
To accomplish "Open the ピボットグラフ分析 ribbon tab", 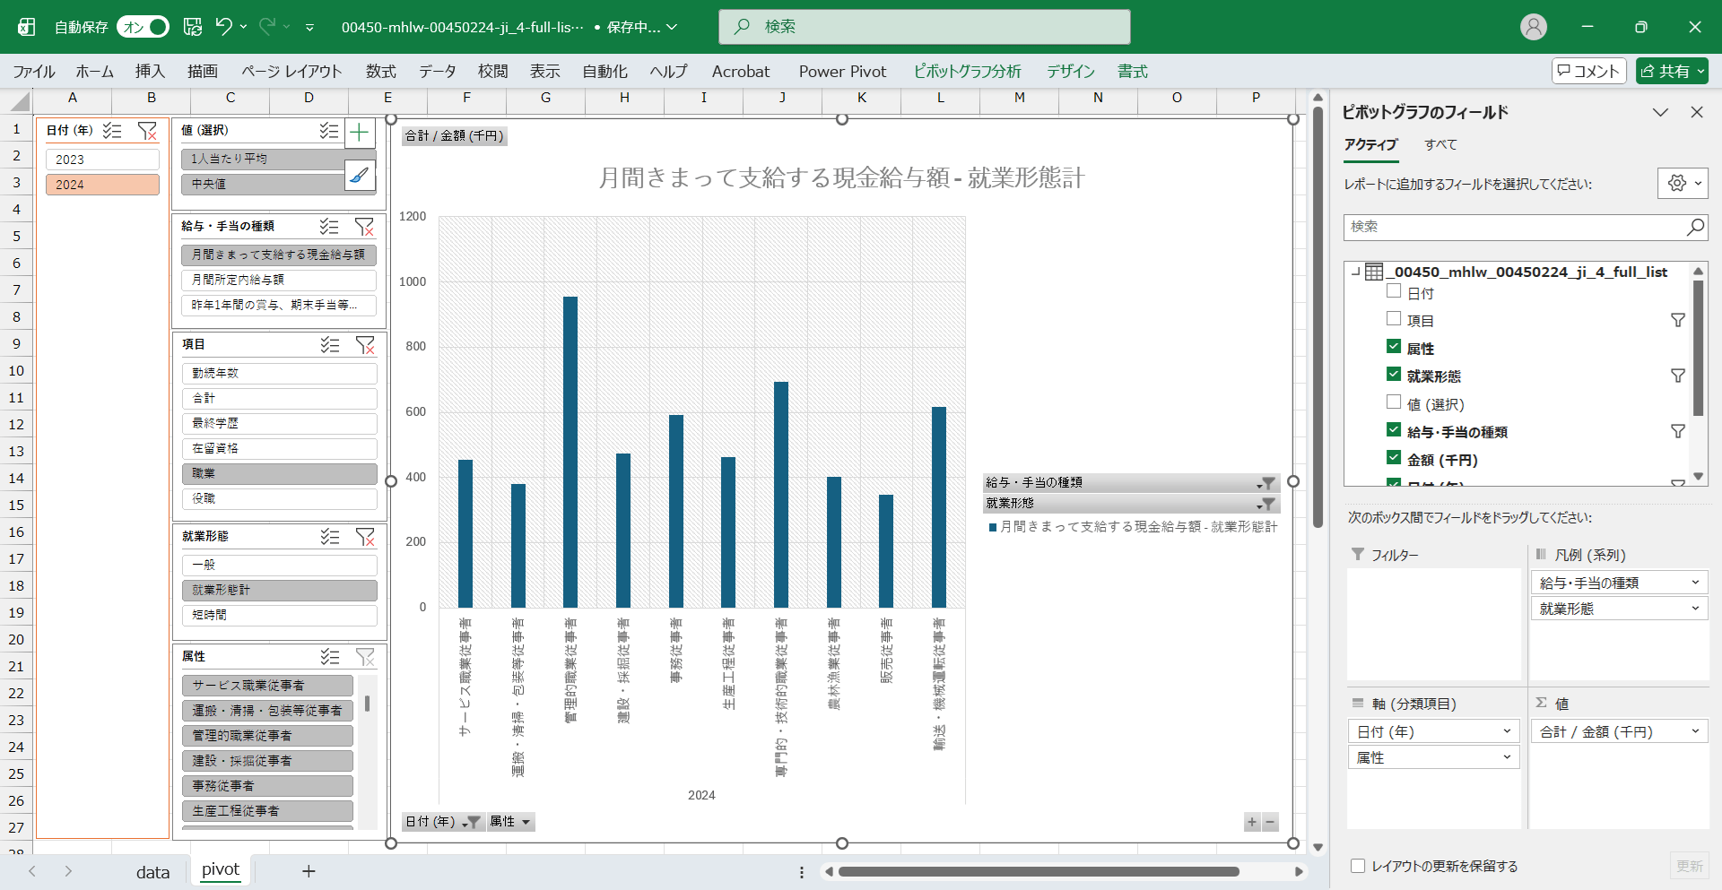I will click(967, 72).
